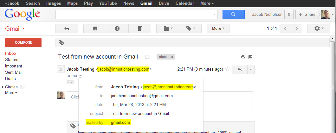Open conversation in new window icon

[x=250, y=57]
